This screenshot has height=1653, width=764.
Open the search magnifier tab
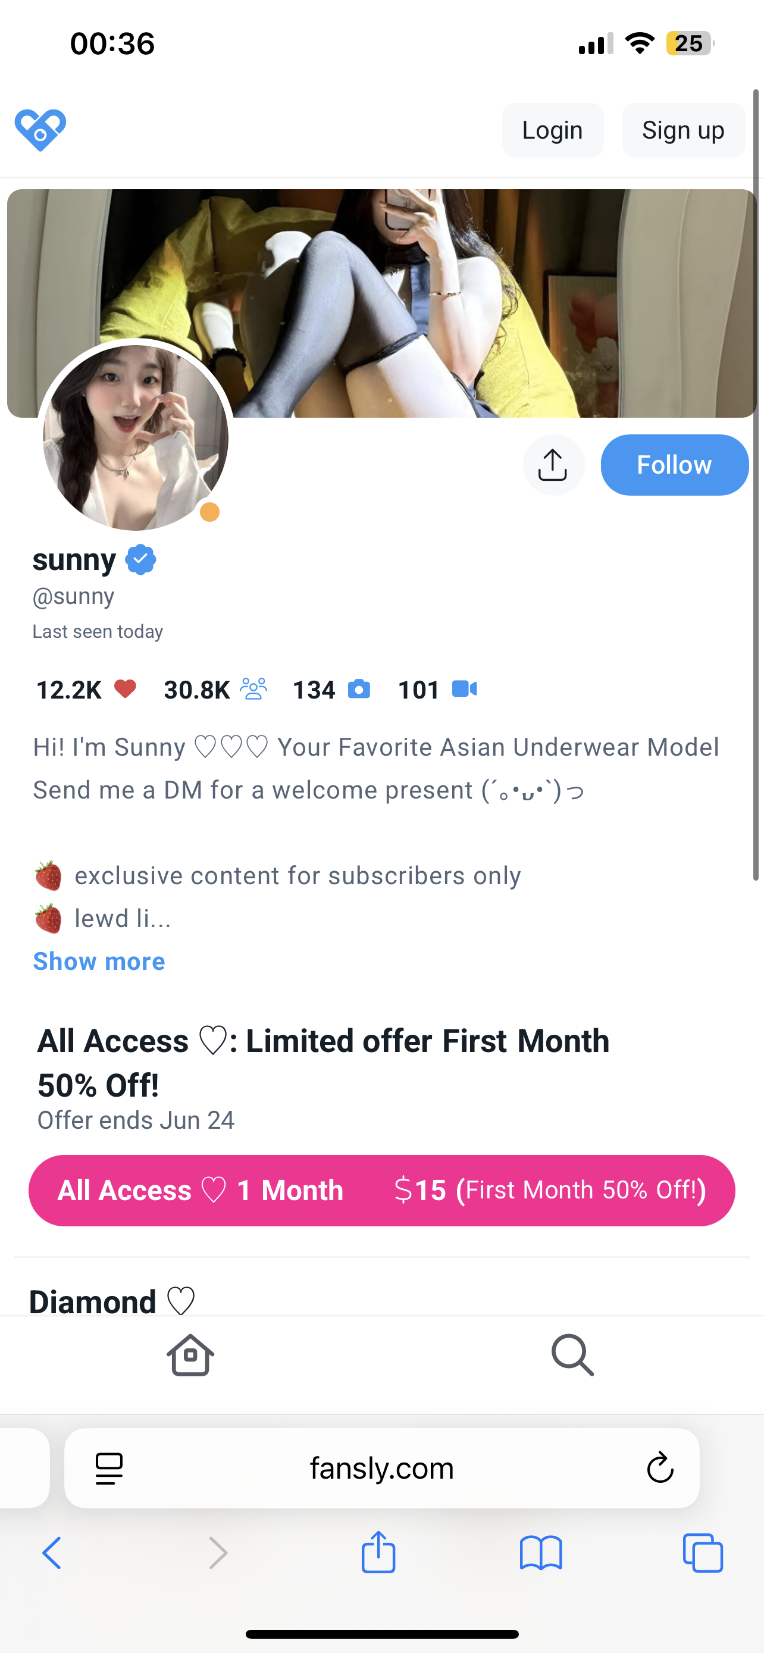pyautogui.click(x=572, y=1355)
